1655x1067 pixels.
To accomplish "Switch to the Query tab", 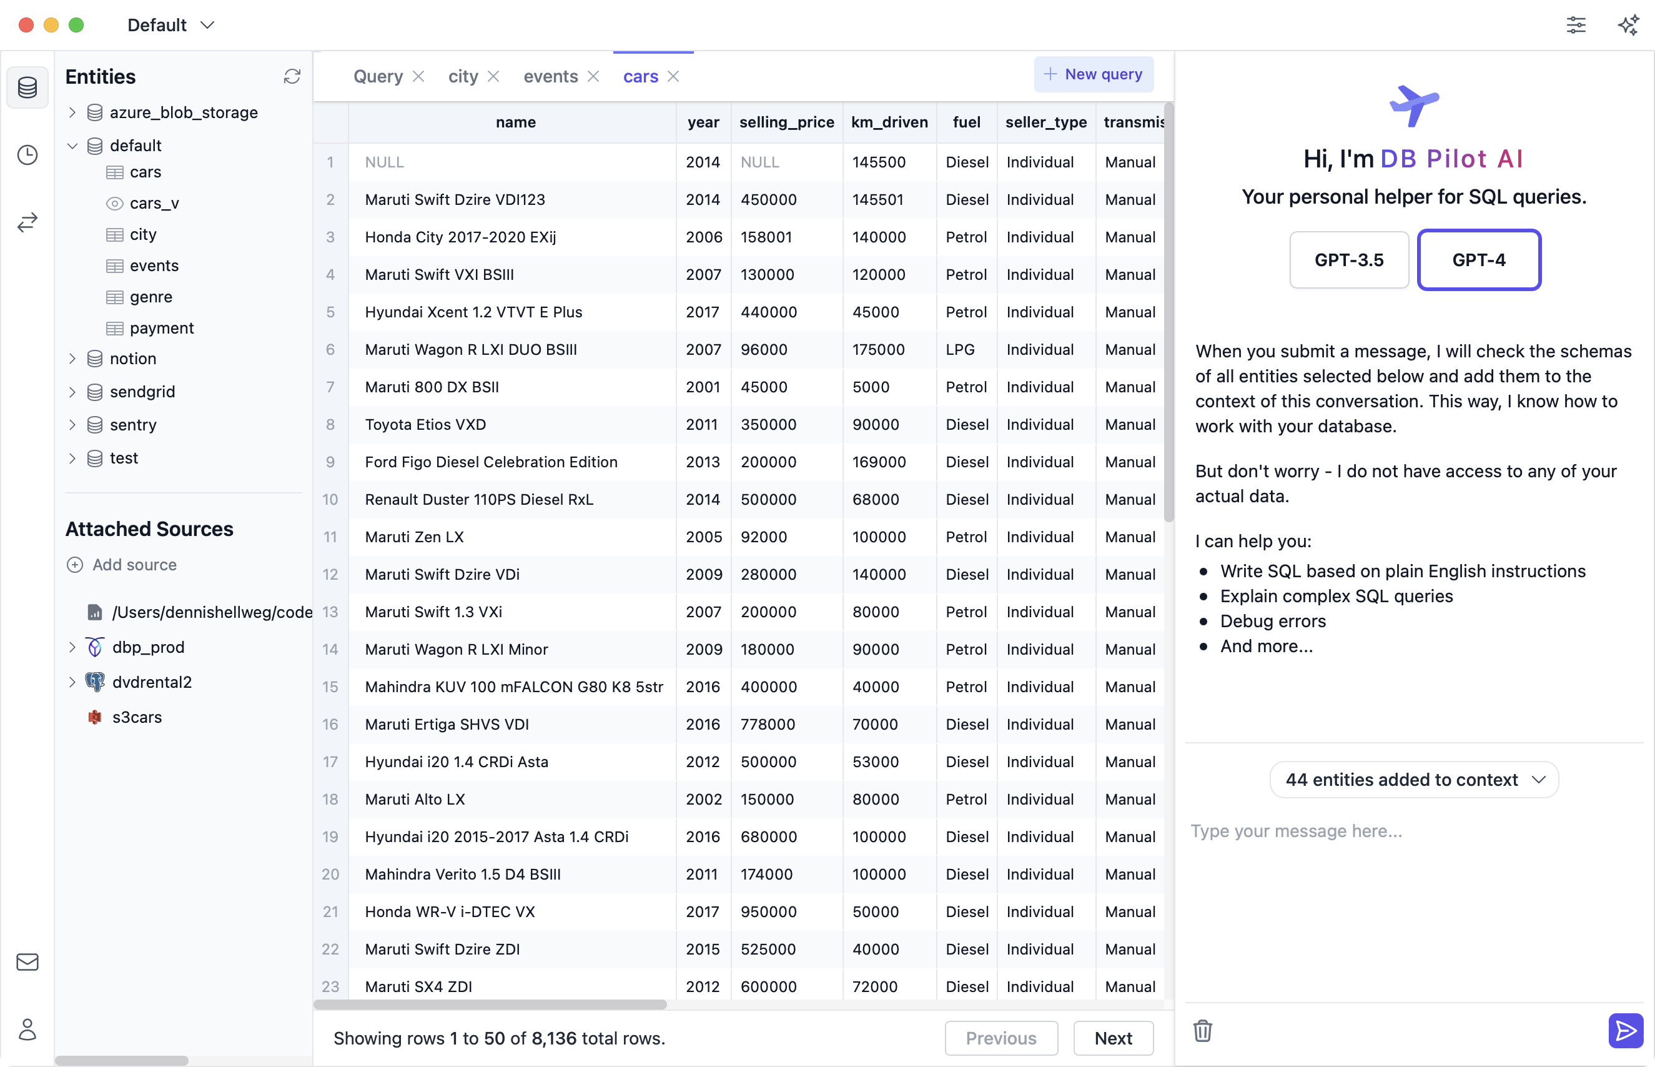I will pos(377,75).
